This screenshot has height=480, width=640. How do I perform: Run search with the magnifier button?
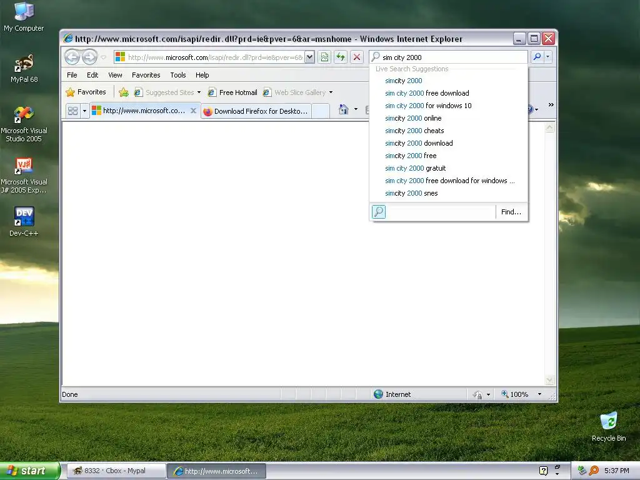click(537, 57)
